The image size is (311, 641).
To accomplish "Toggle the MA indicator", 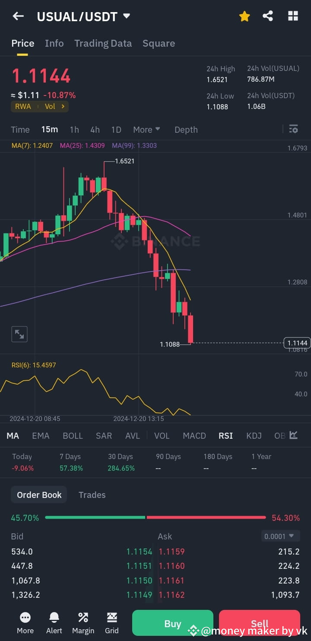I will coord(13,436).
